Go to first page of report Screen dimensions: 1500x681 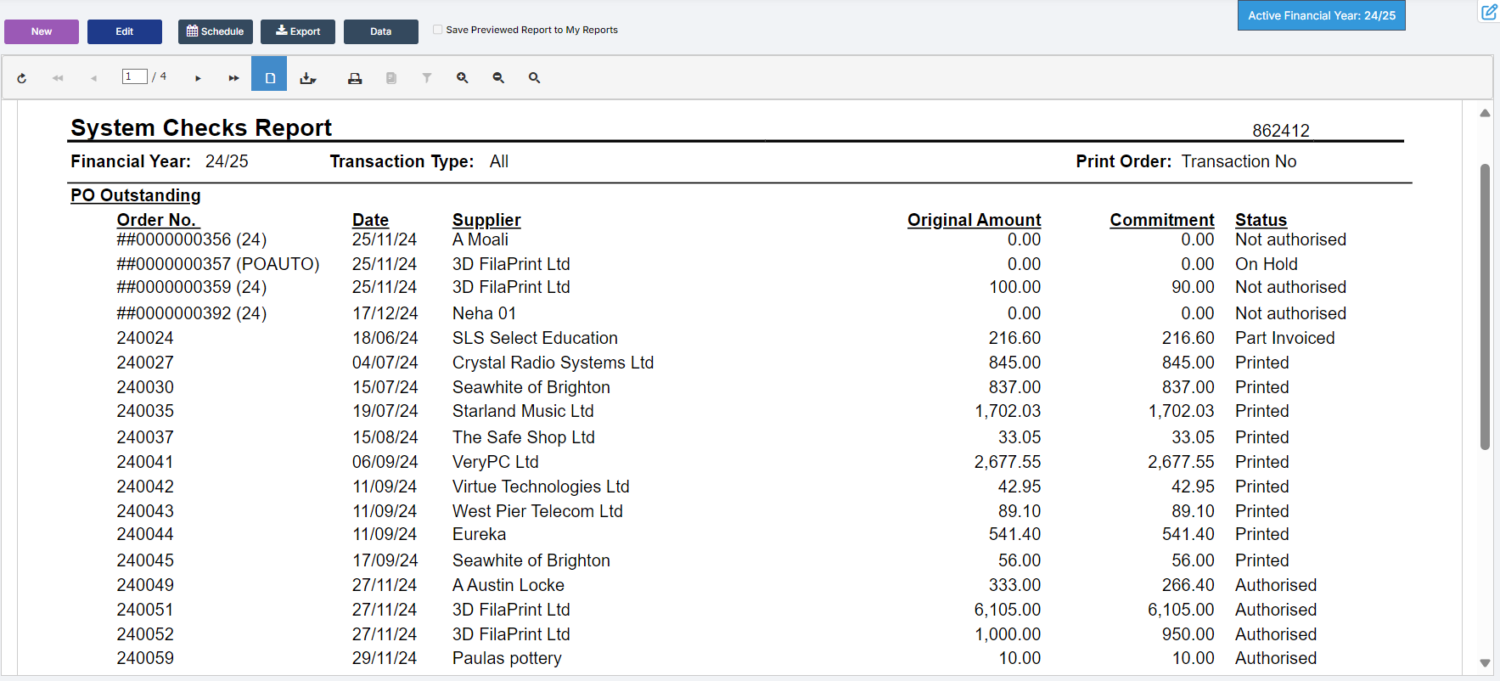58,78
